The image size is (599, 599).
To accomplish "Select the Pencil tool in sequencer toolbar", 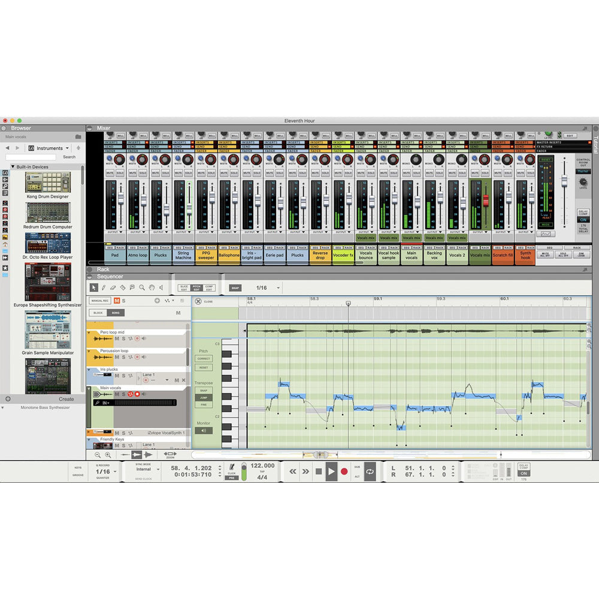I will point(103,288).
